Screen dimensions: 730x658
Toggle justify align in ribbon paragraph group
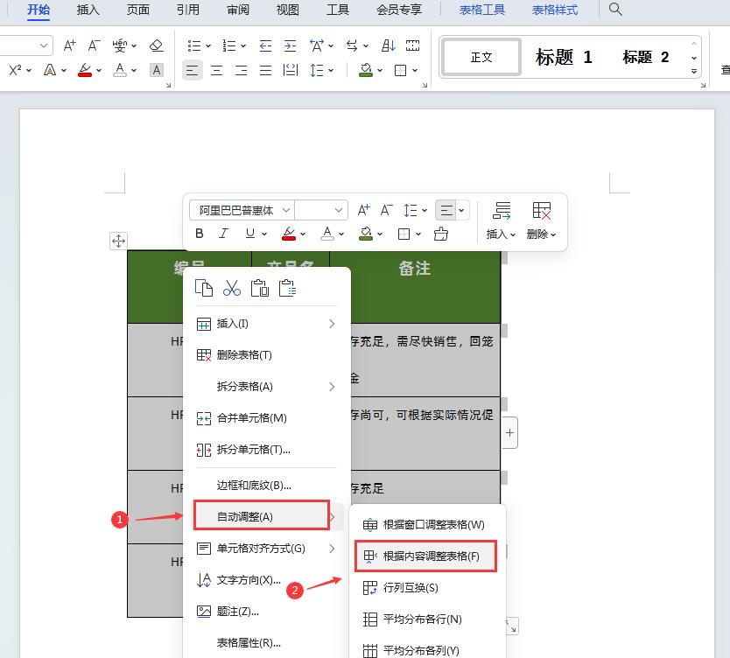pyautogui.click(x=265, y=70)
